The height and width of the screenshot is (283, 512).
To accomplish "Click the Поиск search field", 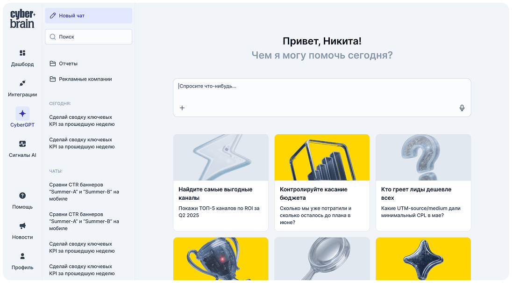I will point(88,36).
